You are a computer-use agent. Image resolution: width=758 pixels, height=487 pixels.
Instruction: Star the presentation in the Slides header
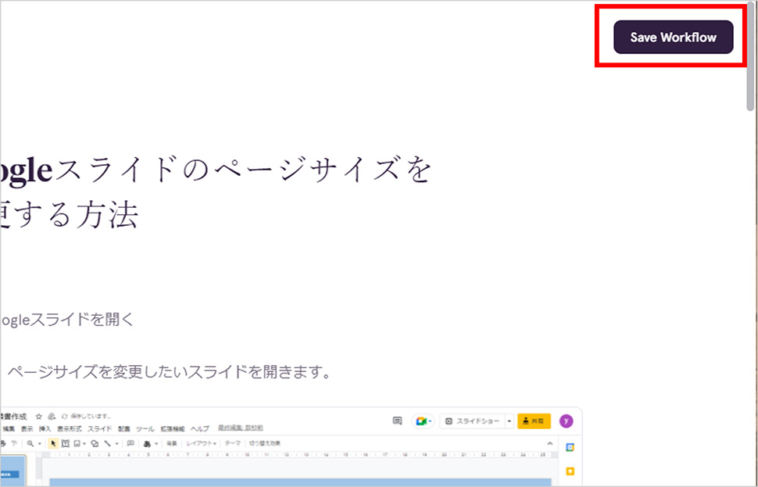pyautogui.click(x=38, y=417)
